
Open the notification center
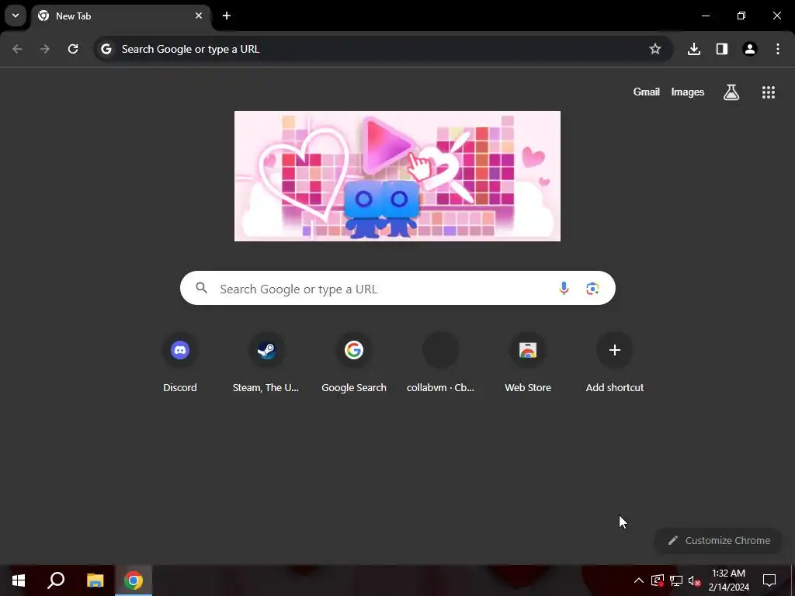click(769, 580)
